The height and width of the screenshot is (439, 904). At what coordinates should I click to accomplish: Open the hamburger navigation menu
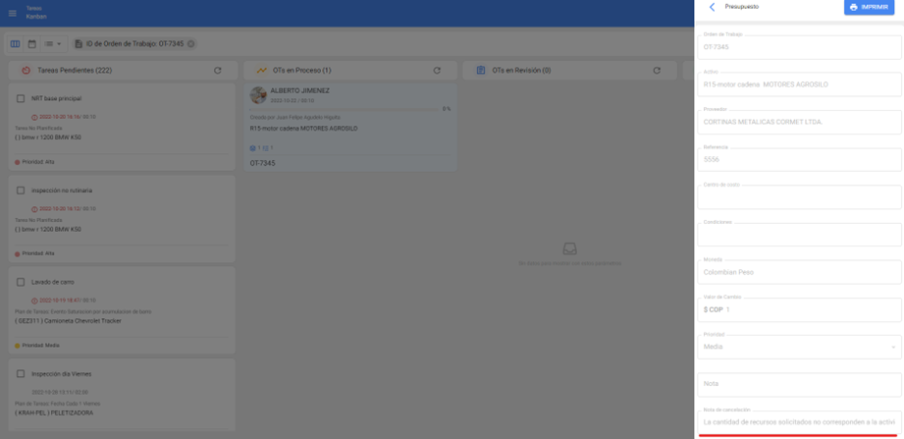tap(12, 13)
